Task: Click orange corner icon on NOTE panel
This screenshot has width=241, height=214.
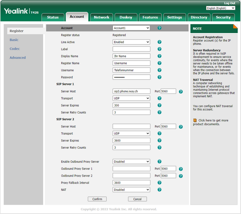Action: click(x=235, y=26)
